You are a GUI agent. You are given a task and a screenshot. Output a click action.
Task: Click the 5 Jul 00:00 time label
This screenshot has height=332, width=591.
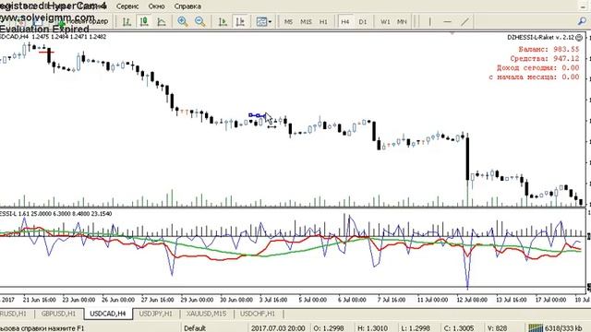[312, 300]
